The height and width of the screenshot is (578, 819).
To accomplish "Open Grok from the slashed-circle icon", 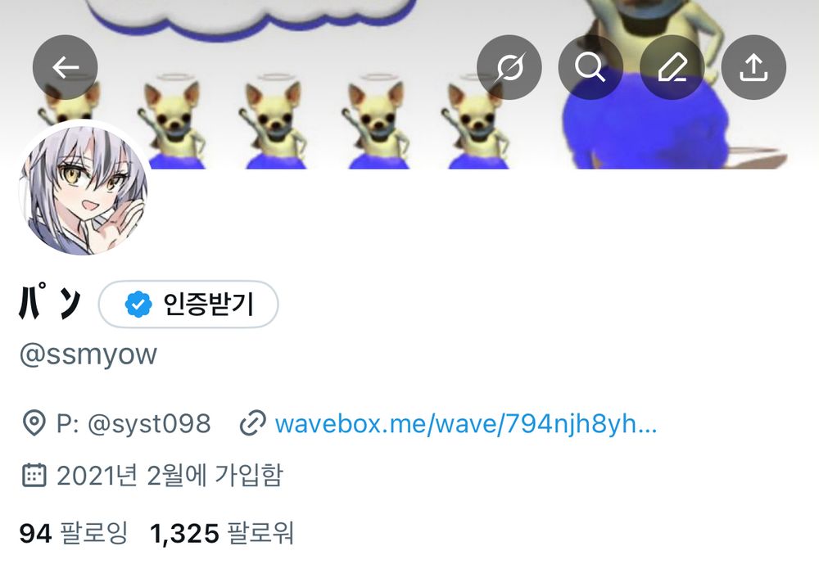I will click(509, 67).
